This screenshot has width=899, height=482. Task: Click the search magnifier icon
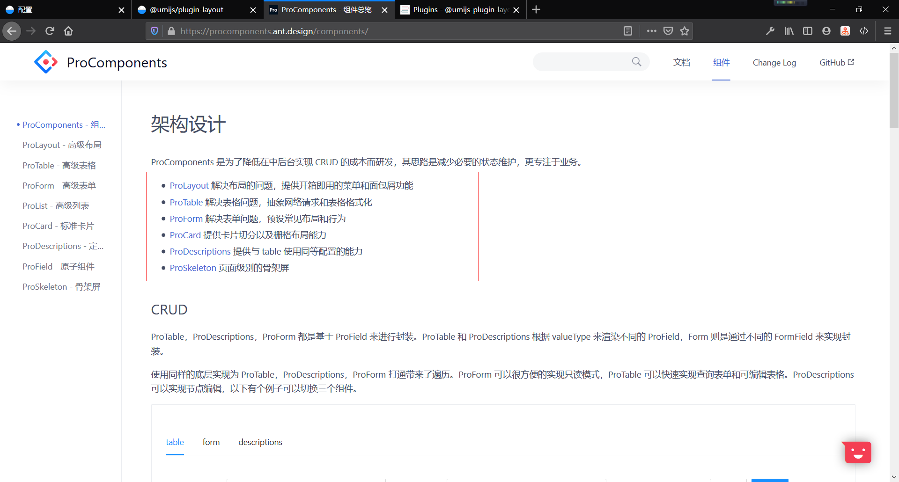pos(636,62)
